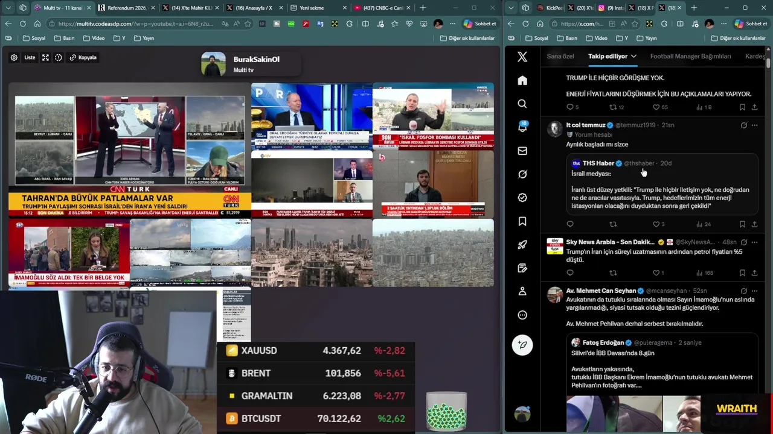Share the It col temmuz tweet
The height and width of the screenshot is (434, 773).
[754, 224]
